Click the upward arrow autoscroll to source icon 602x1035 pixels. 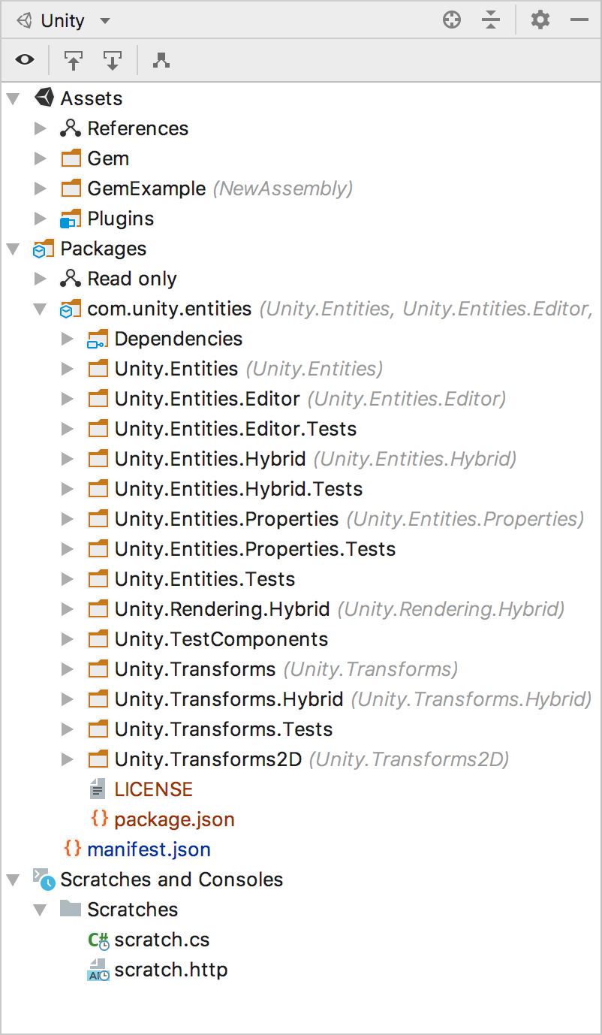pos(74,60)
